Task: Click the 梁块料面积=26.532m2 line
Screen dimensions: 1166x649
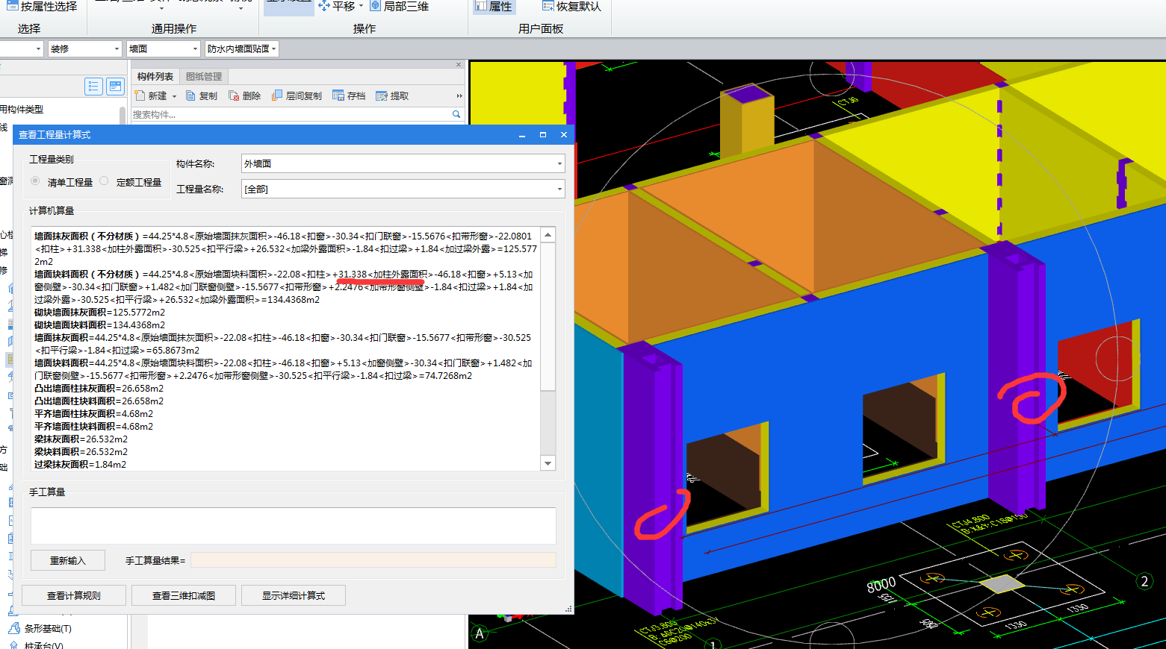Action: click(x=81, y=451)
